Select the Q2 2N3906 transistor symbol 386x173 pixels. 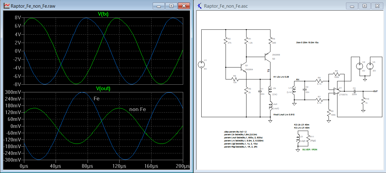click(268, 57)
